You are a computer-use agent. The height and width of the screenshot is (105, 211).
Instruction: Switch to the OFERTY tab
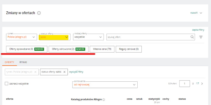click(x=9, y=62)
